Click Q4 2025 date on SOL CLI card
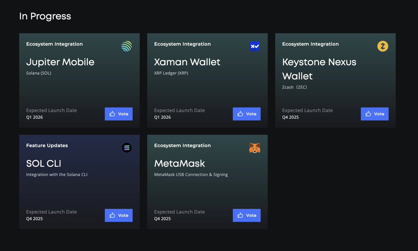This screenshot has width=418, height=251. 34,219
